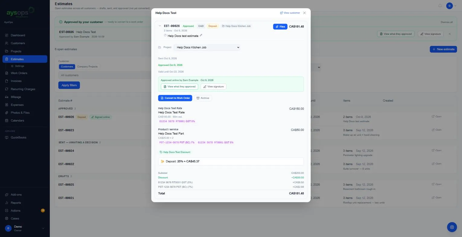Click View customer link in dialog
The height and width of the screenshot is (237, 462).
(x=290, y=13)
